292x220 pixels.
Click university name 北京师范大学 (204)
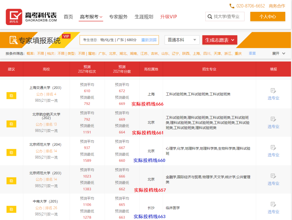pos(45,145)
